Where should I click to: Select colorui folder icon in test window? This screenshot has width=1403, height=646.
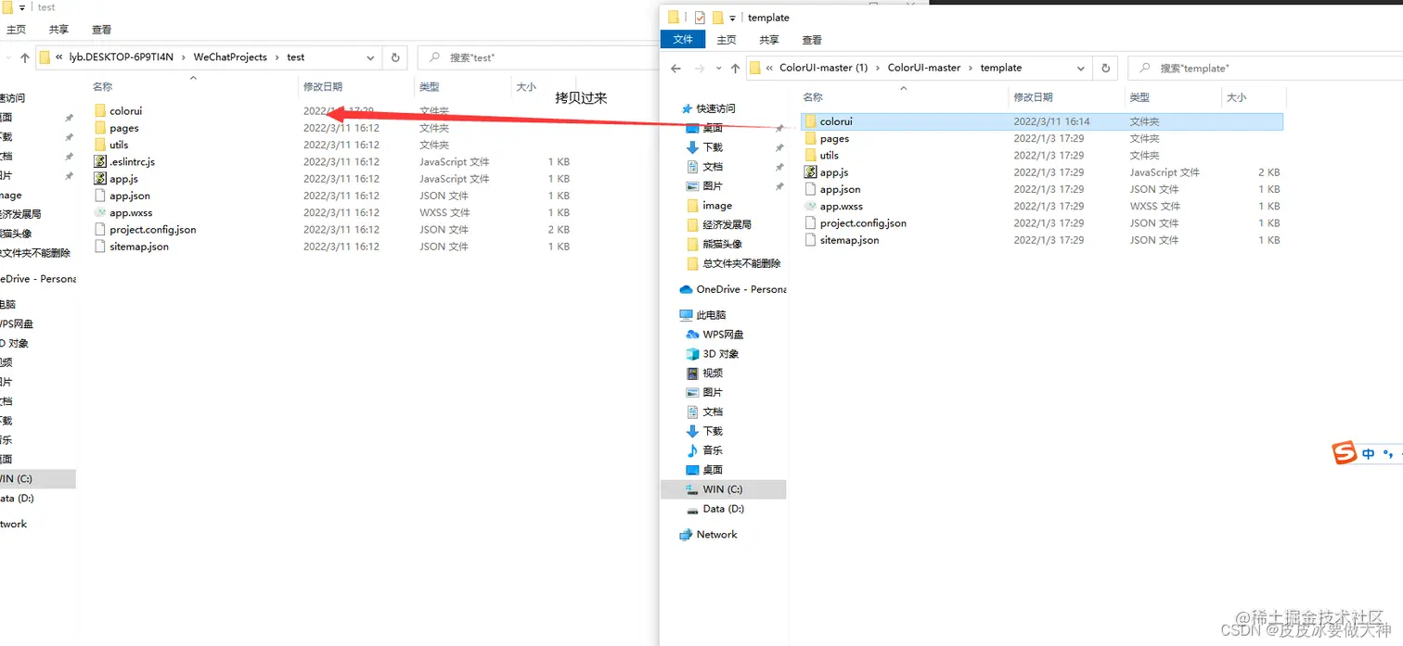(100, 110)
